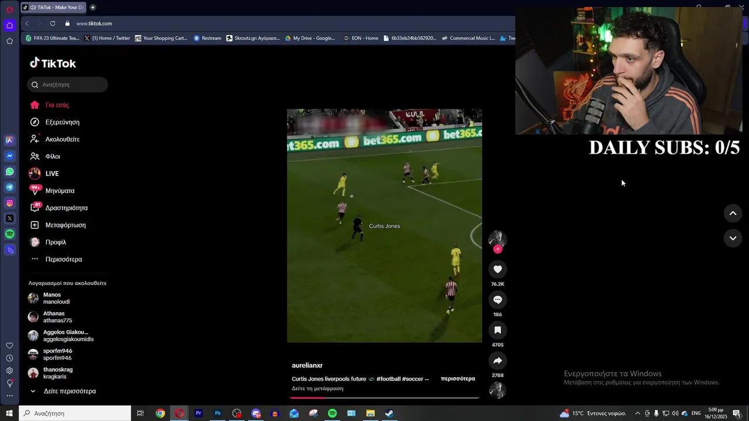Open X (Twitter) in Opera sidebar

(x=9, y=218)
